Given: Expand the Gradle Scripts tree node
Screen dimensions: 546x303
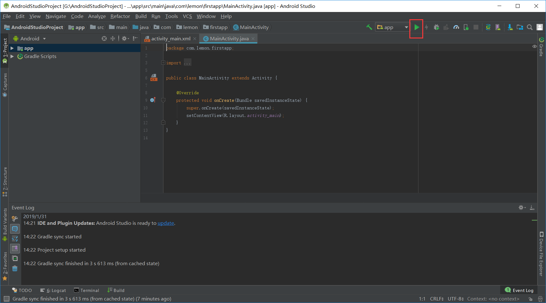Looking at the screenshot, I should tap(12, 56).
